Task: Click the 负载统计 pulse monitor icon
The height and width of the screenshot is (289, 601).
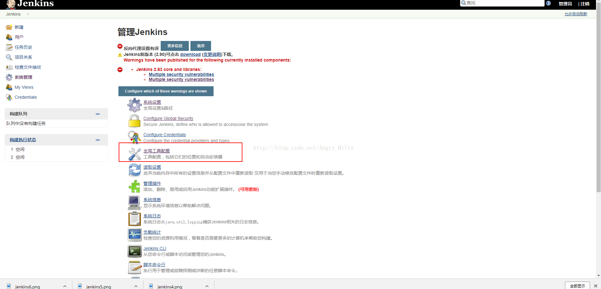Action: click(135, 235)
